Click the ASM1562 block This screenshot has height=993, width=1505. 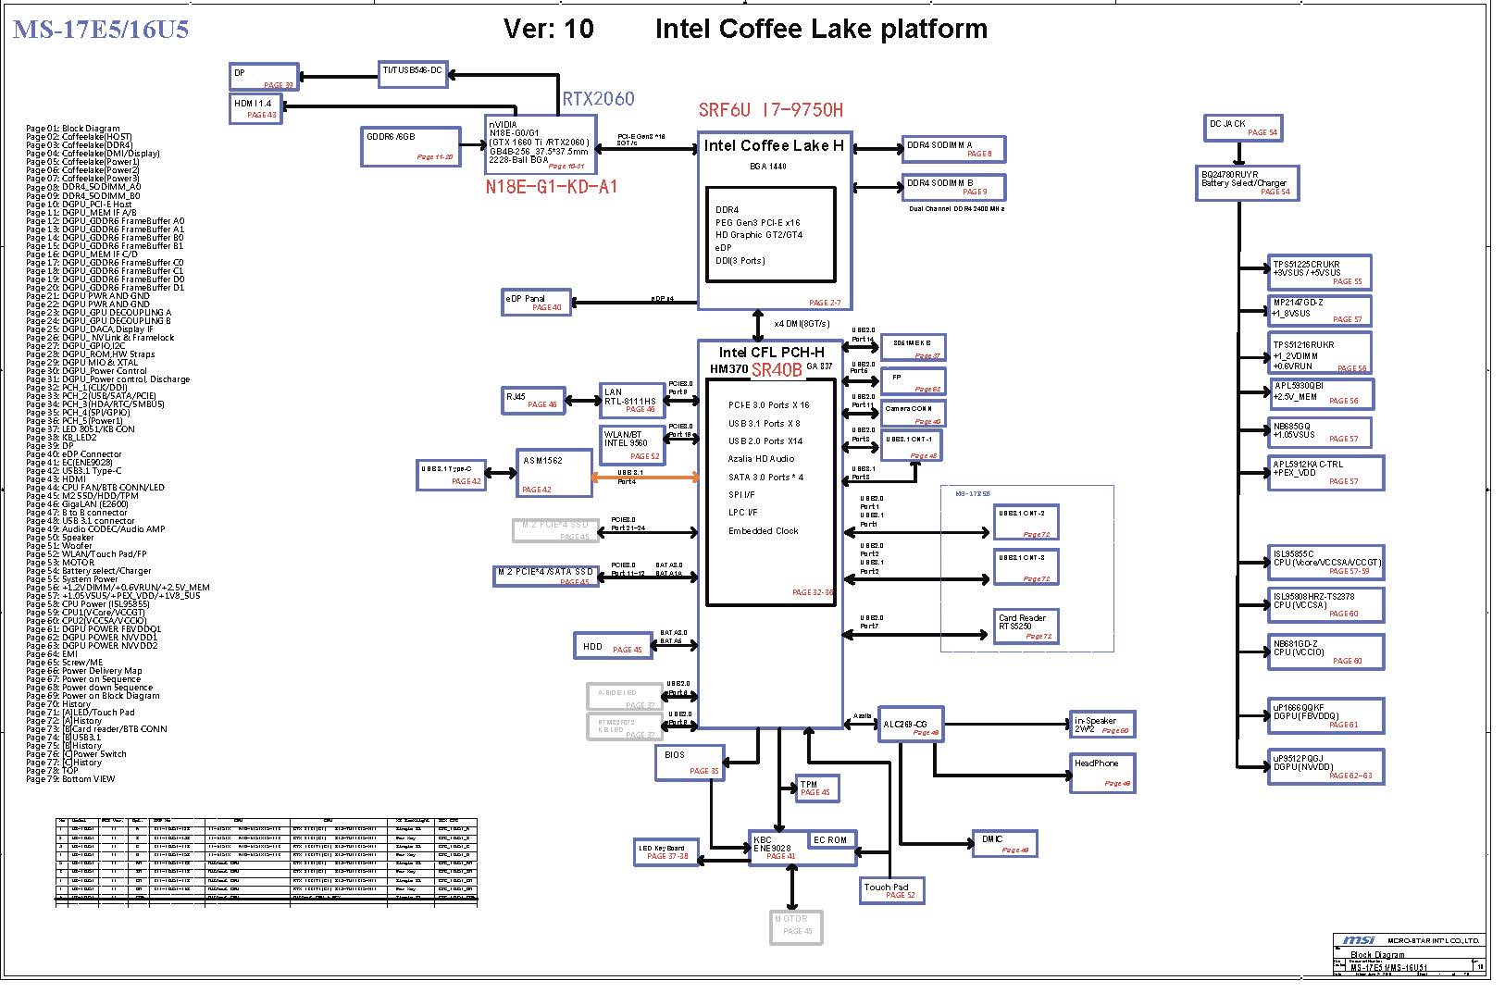tap(553, 472)
